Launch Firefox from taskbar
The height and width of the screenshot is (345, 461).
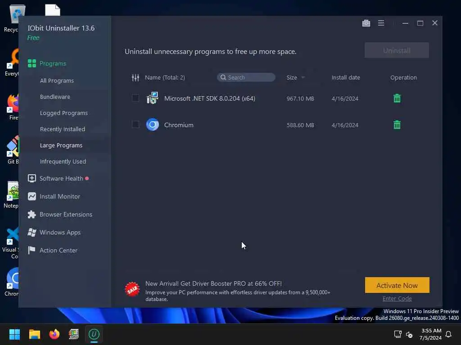pos(54,334)
